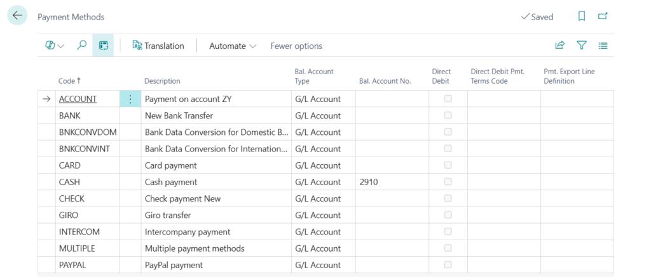This screenshot has width=651, height=277.
Task: Click the search magnifier icon
Action: tap(81, 46)
